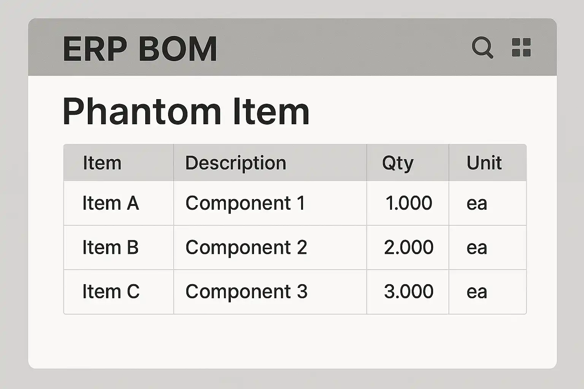Click the unit ea for Item B

[x=477, y=248]
